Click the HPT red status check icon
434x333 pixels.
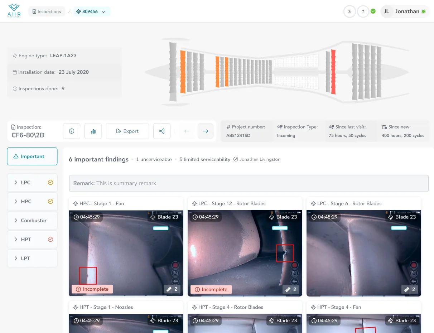(50, 239)
